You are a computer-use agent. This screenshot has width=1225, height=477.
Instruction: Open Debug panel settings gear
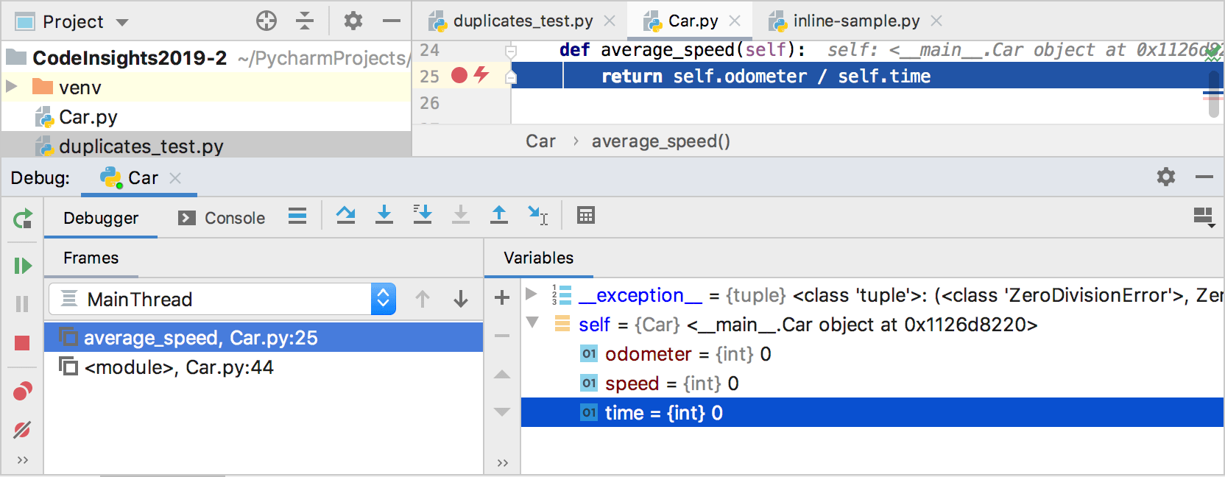click(x=1166, y=177)
